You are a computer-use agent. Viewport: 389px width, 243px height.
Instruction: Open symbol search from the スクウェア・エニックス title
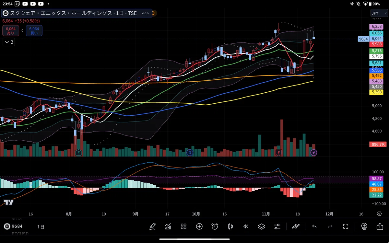pyautogui.click(x=74, y=13)
